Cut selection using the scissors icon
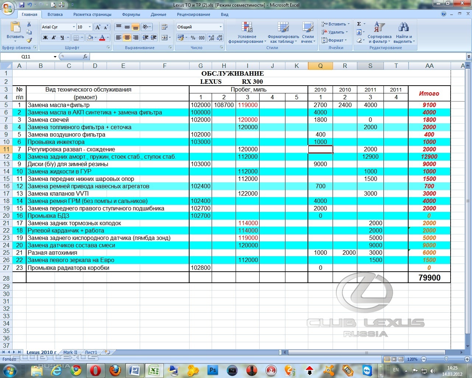The width and height of the screenshot is (472, 378). point(29,24)
